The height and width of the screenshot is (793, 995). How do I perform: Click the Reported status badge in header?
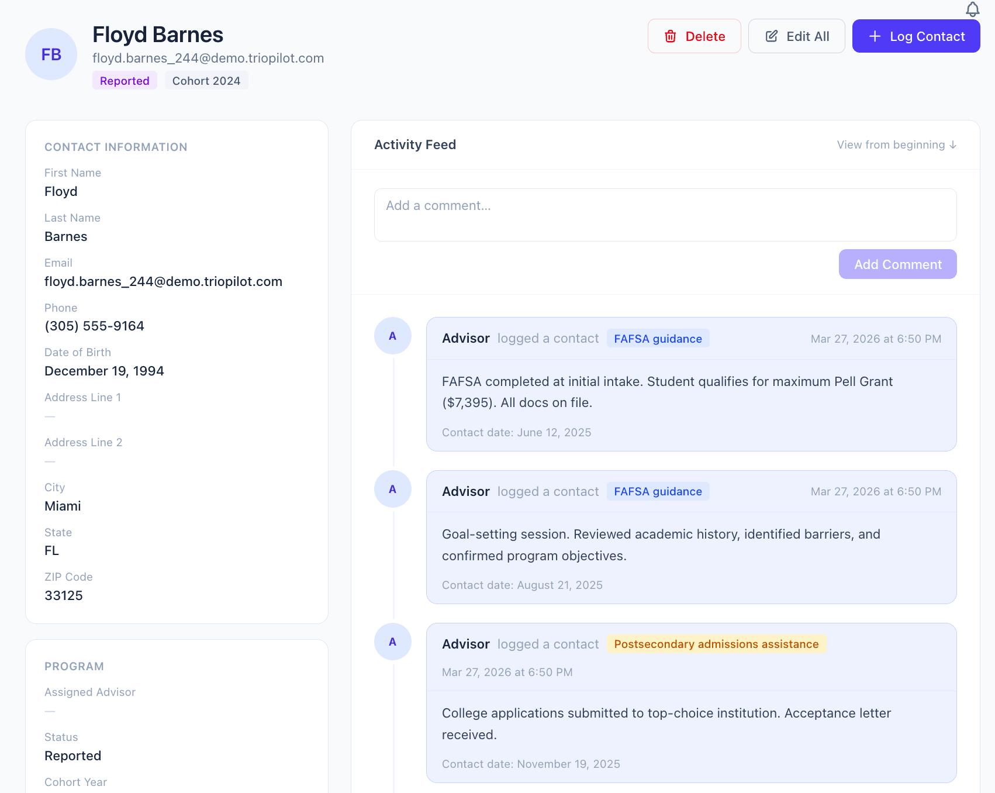125,81
